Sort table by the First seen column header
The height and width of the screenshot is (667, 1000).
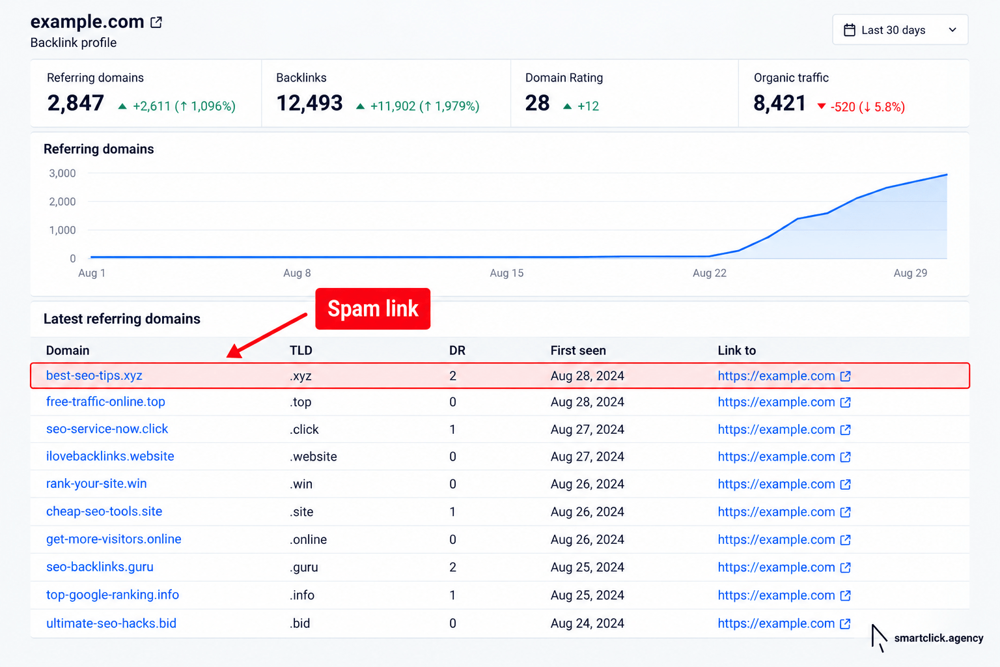(578, 350)
